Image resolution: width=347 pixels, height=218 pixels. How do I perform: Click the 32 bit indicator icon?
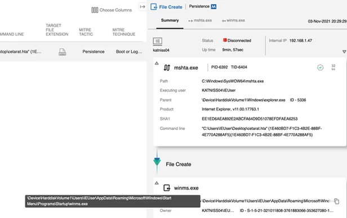[x=333, y=67]
